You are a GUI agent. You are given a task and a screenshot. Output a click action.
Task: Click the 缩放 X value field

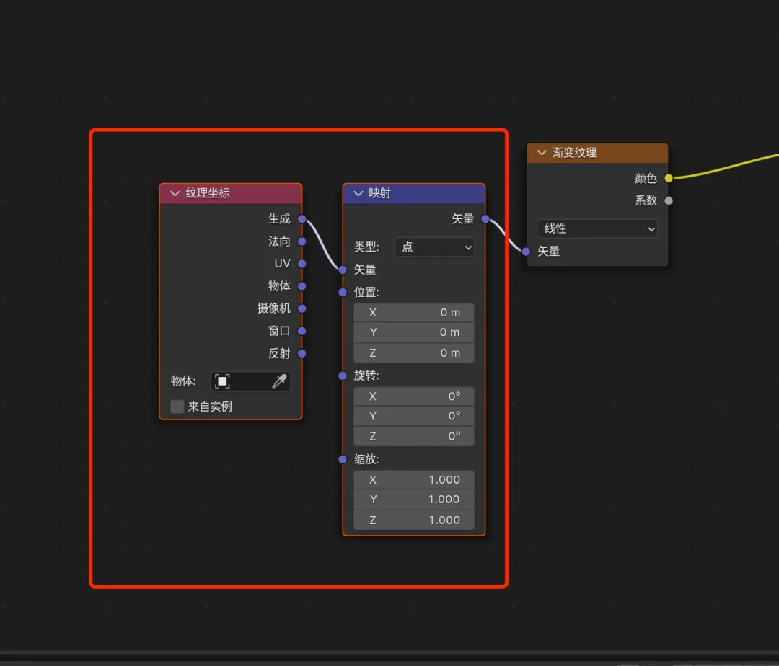point(414,479)
